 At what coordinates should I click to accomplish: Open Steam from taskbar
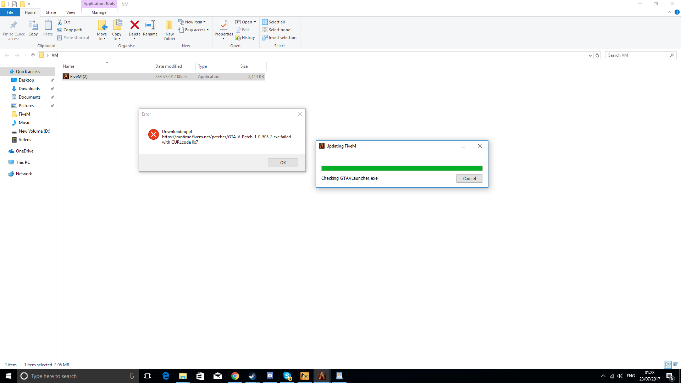(253, 376)
